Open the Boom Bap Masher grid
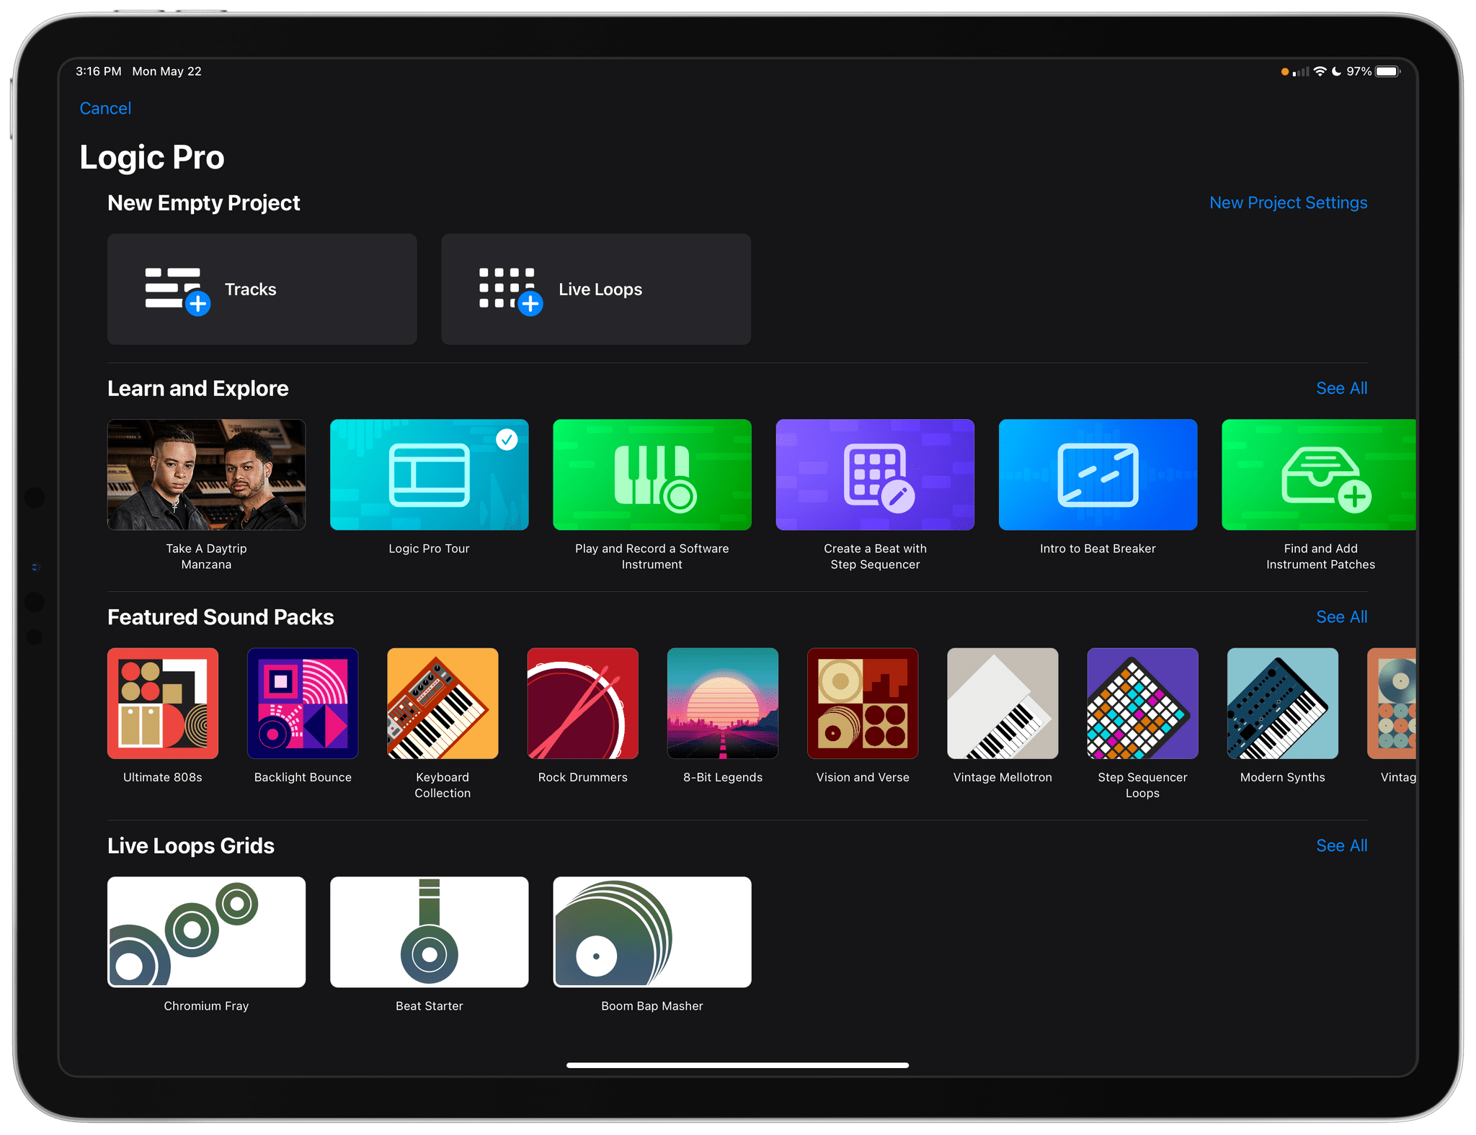Viewport: 1476px width, 1135px height. [x=652, y=932]
